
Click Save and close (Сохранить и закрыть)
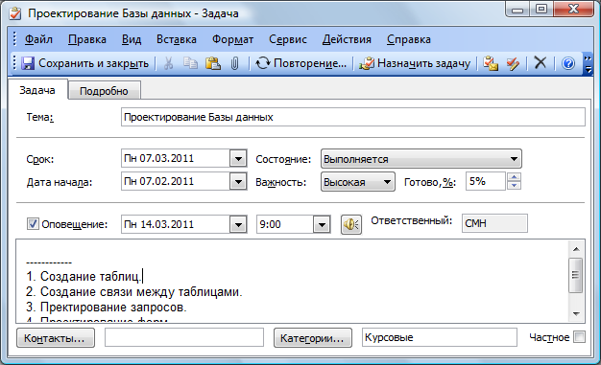85,63
